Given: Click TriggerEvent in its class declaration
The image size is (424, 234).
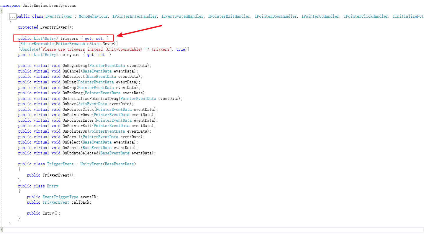Looking at the screenshot, I should pos(60,164).
